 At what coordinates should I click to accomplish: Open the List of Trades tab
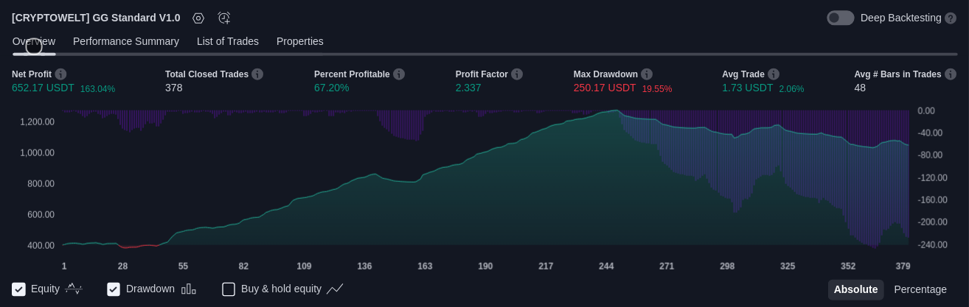pos(228,41)
